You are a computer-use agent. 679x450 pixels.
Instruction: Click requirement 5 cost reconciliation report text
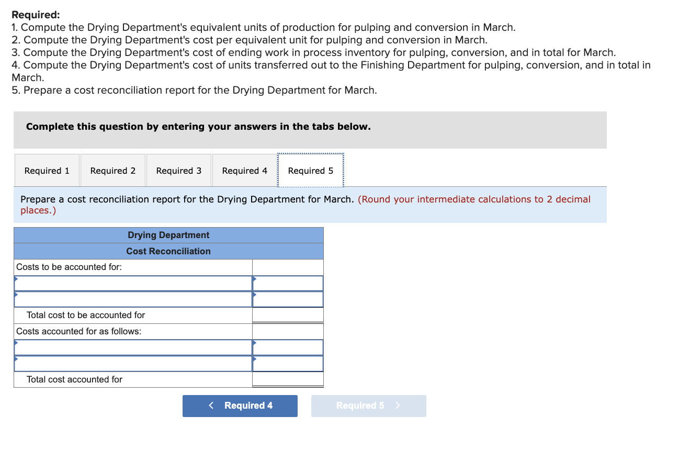[194, 90]
